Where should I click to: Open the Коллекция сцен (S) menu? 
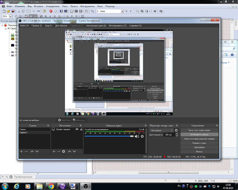tap(96, 26)
